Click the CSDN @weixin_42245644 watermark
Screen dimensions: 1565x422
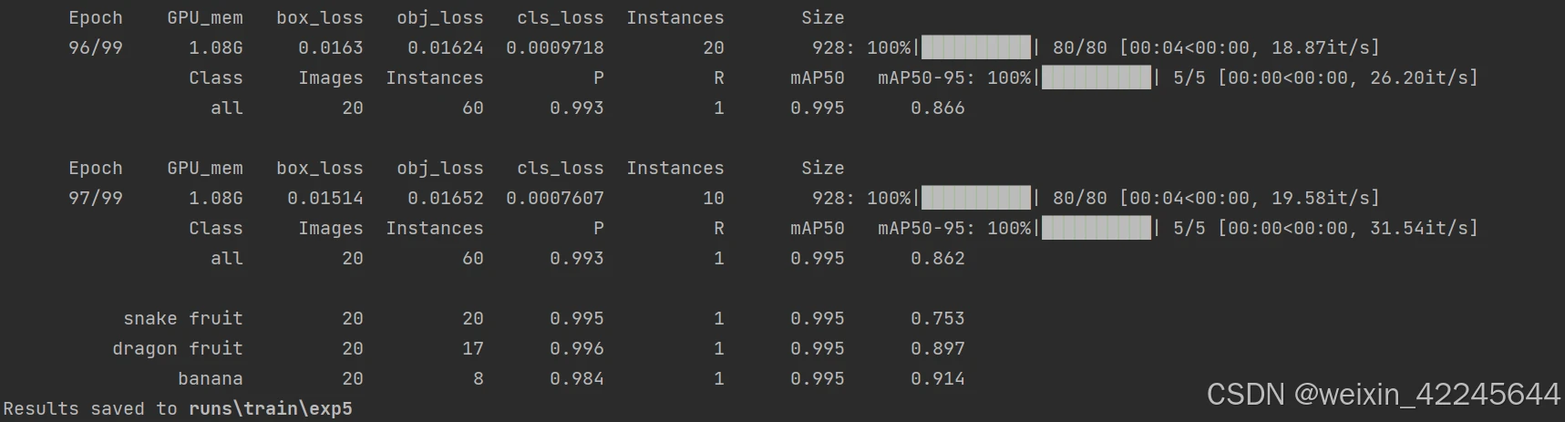(x=1383, y=394)
